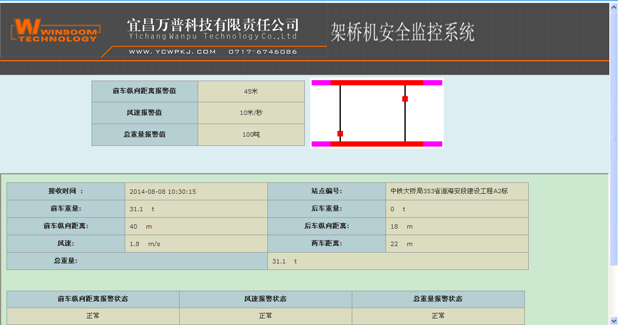Image resolution: width=618 pixels, height=325 pixels.
Task: Select the 风速报警值 label cell
Action: point(144,113)
